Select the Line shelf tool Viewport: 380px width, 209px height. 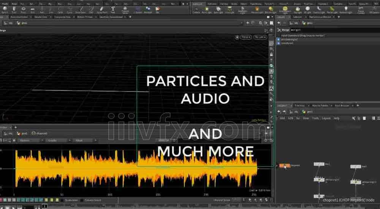click(x=51, y=10)
